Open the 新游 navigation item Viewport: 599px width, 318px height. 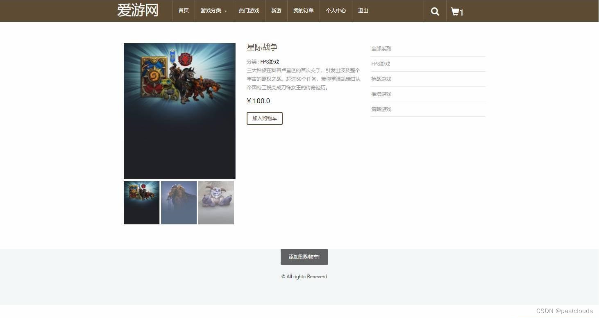tap(276, 11)
